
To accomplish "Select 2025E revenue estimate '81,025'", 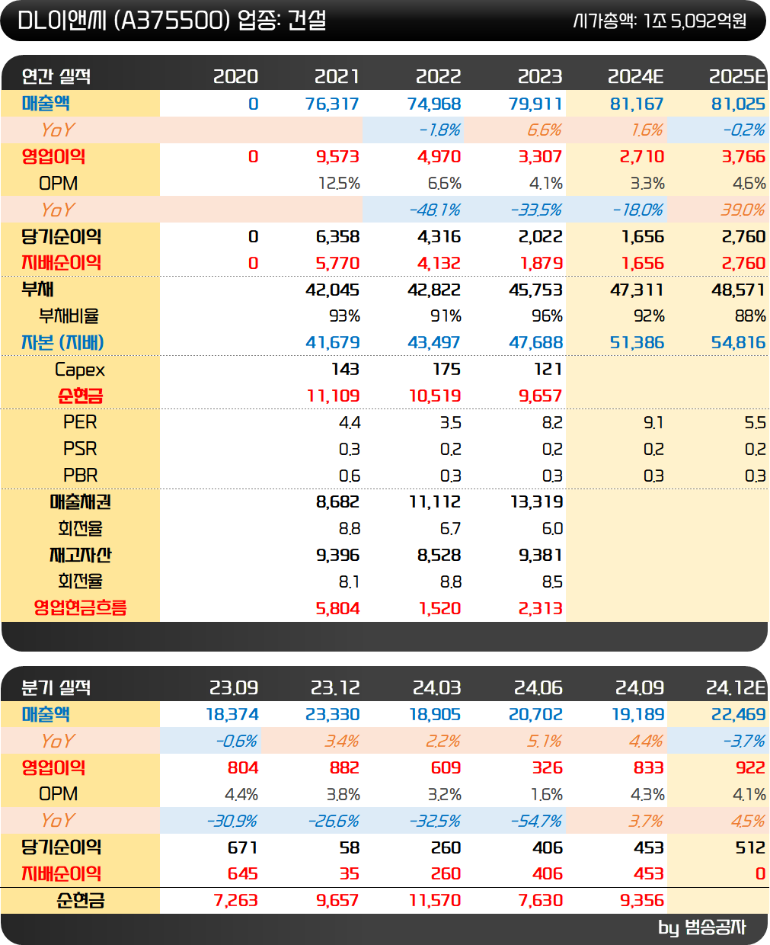I will (739, 104).
